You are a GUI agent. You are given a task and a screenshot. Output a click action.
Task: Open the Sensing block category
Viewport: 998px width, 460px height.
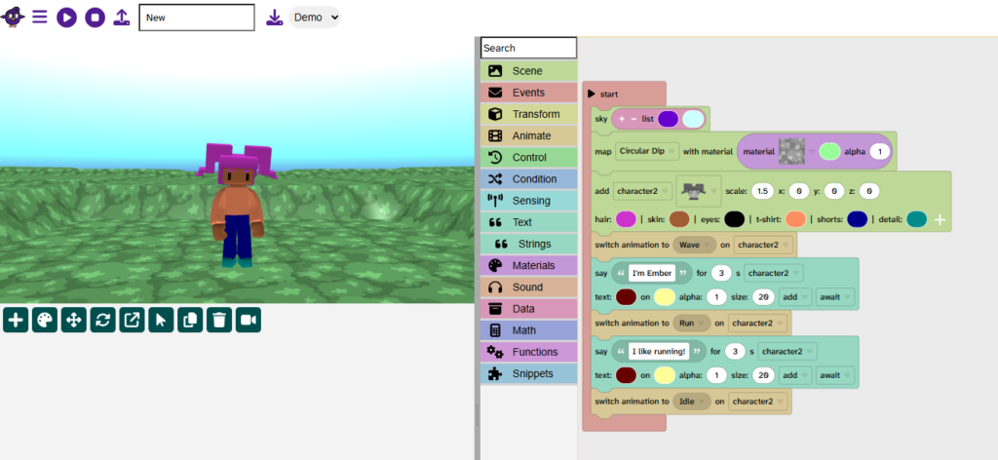click(x=529, y=201)
